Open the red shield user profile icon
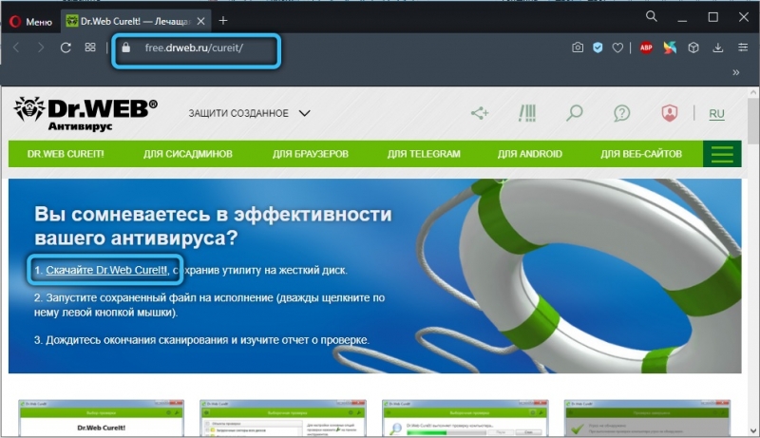The image size is (760, 438). point(670,113)
